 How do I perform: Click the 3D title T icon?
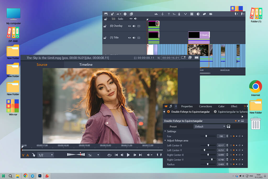[174, 14]
